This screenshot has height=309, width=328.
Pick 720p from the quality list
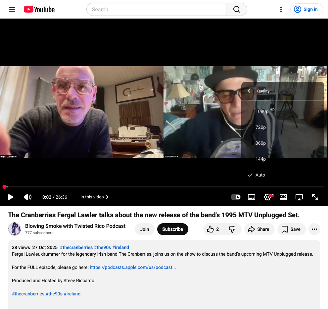(x=260, y=127)
